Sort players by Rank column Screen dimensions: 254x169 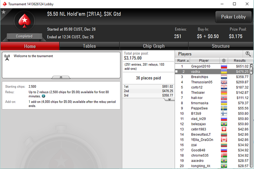click(x=183, y=61)
